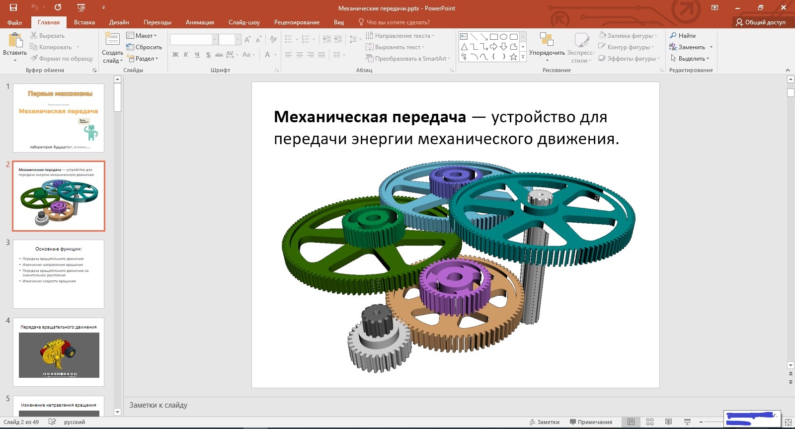The width and height of the screenshot is (795, 429).
Task: Click the Найти search button
Action: click(x=683, y=36)
